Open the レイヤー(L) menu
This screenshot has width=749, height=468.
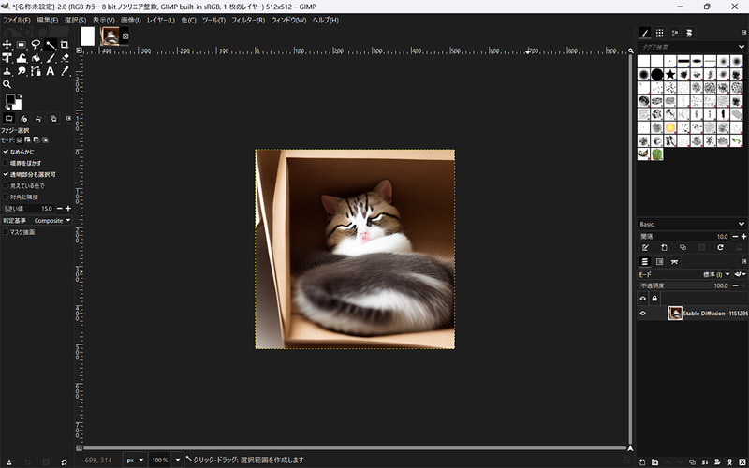click(161, 20)
